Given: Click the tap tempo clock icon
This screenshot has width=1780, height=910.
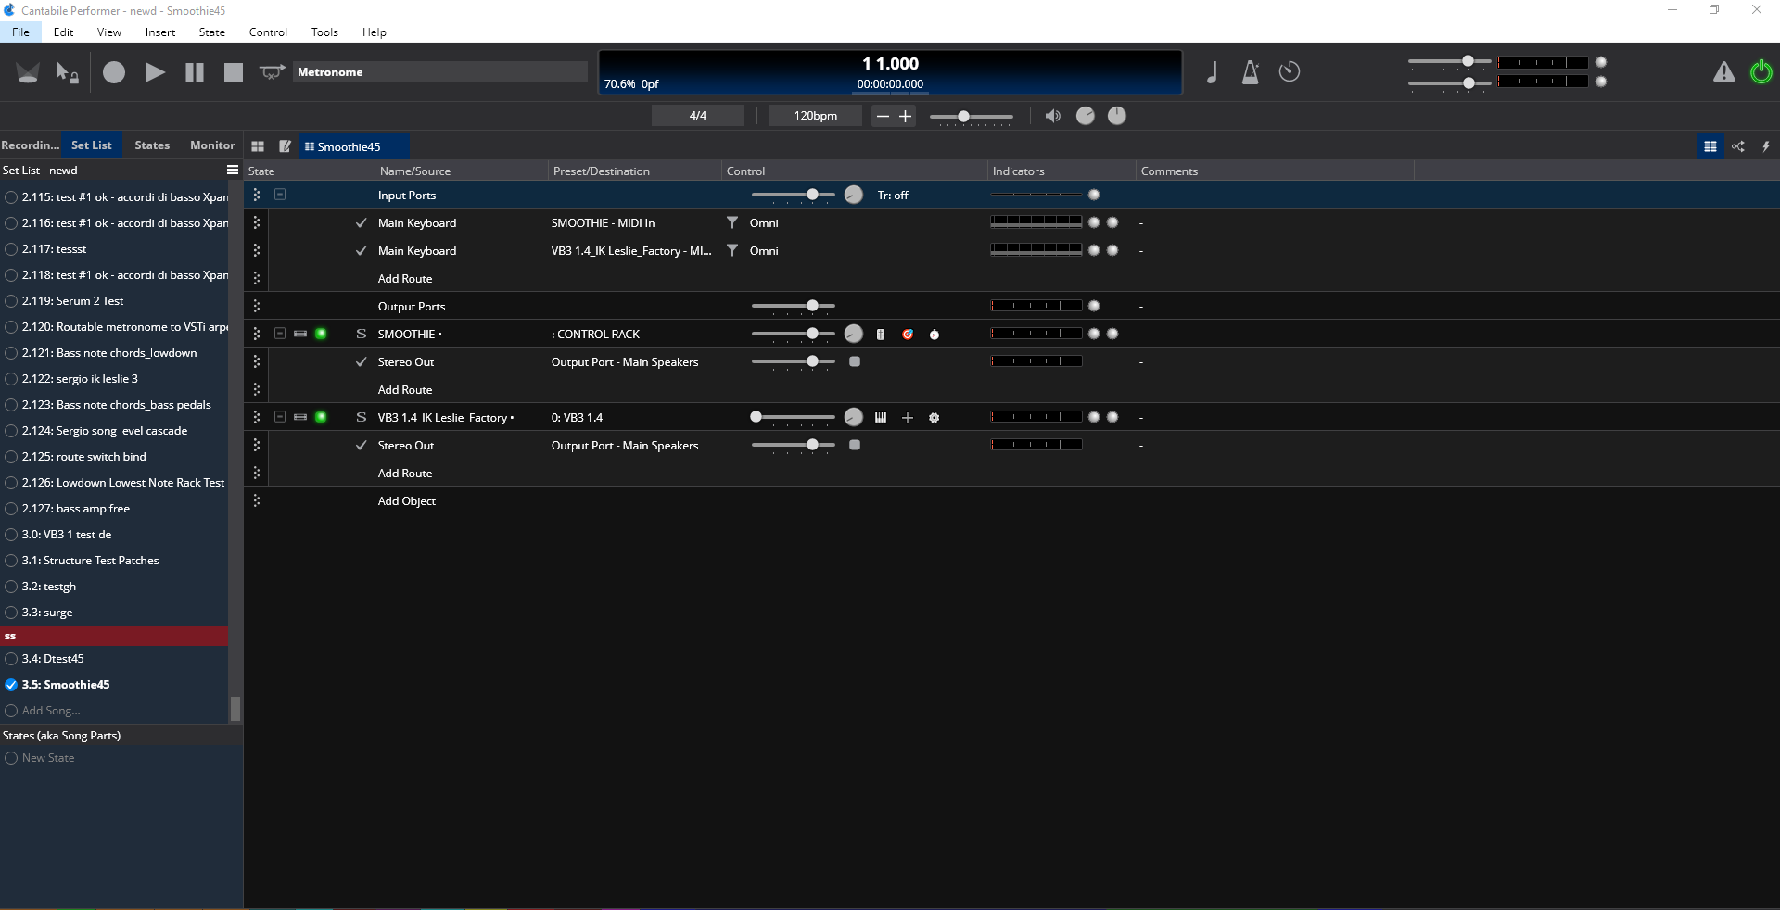Looking at the screenshot, I should pos(1290,72).
